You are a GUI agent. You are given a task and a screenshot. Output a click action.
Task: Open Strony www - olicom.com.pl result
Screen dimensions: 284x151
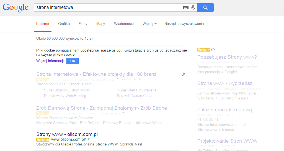67,134
